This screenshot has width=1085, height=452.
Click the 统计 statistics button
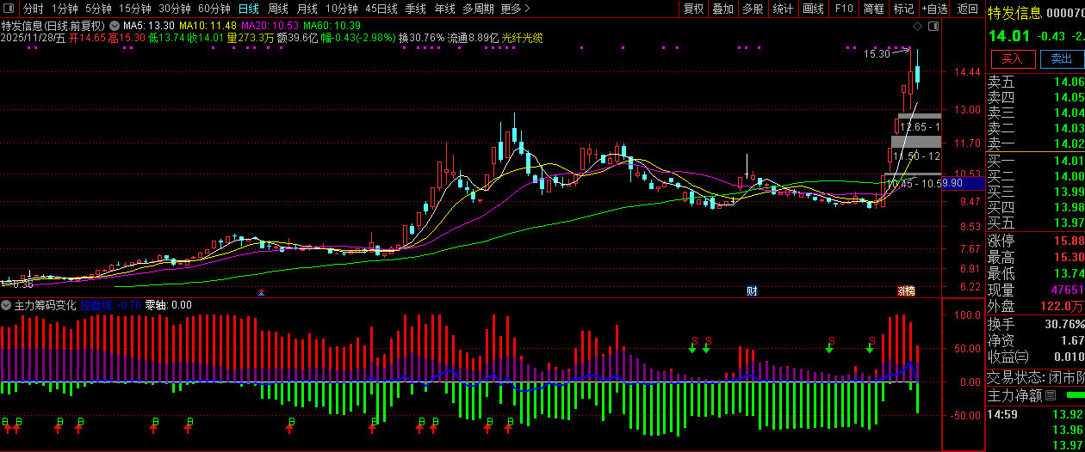[x=783, y=9]
